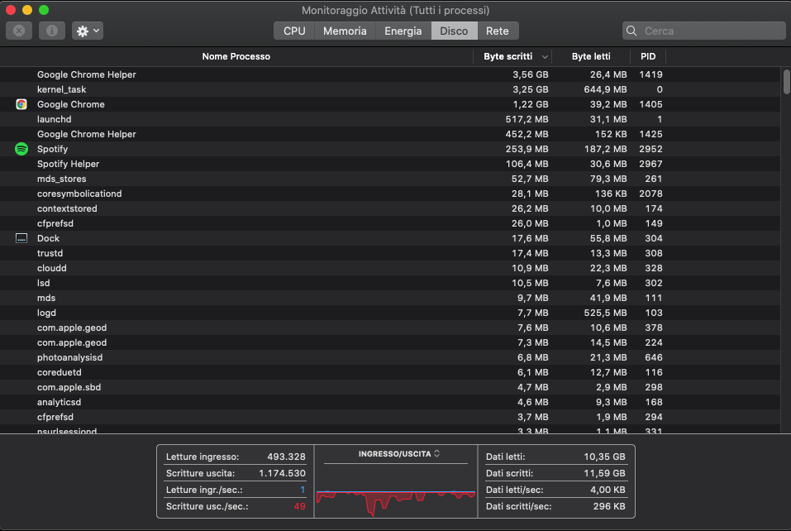Screen dimensions: 791x531
Task: Select the analyticsd process
Action: 390,402
